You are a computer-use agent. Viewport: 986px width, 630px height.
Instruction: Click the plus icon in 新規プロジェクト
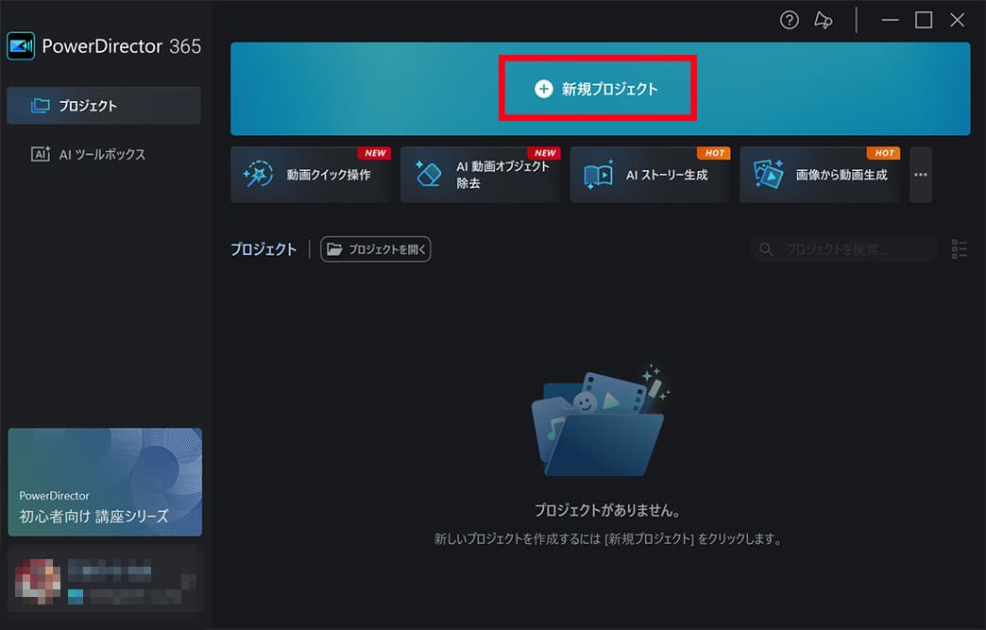coord(543,89)
